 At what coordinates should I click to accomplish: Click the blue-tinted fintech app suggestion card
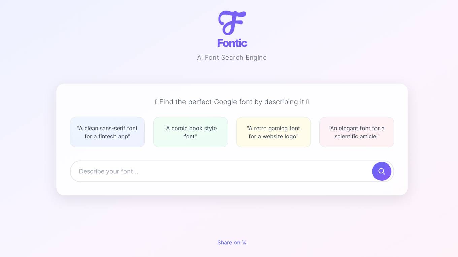[x=107, y=132]
